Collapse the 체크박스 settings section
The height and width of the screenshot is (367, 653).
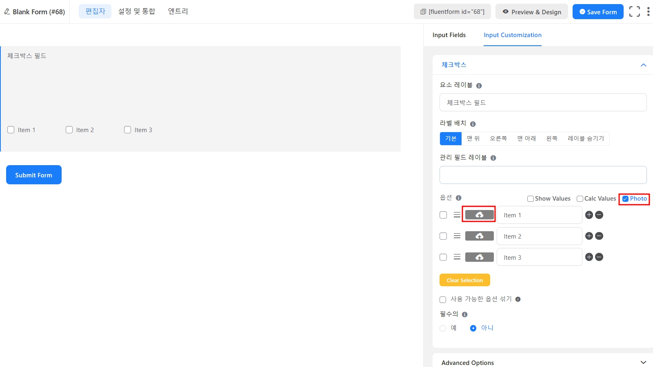[x=644, y=65]
